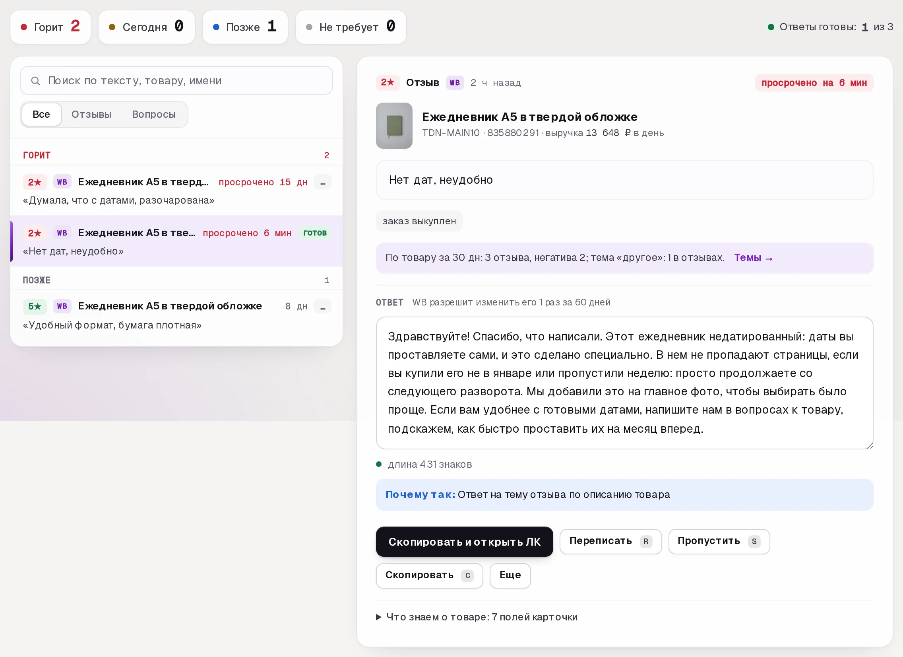This screenshot has height=657, width=903.
Task: Follow the Темы → link
Action: point(753,258)
